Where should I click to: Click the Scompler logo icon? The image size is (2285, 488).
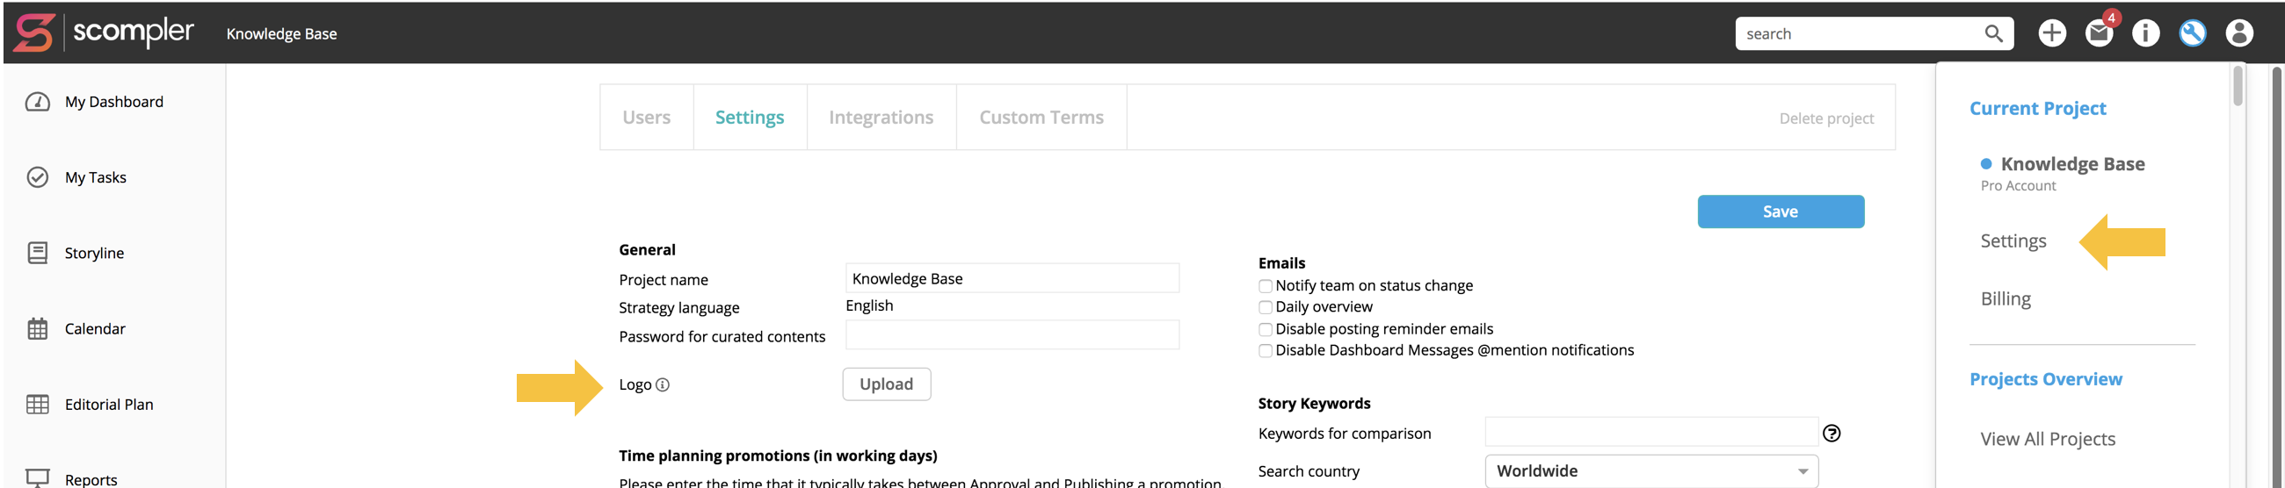[34, 32]
